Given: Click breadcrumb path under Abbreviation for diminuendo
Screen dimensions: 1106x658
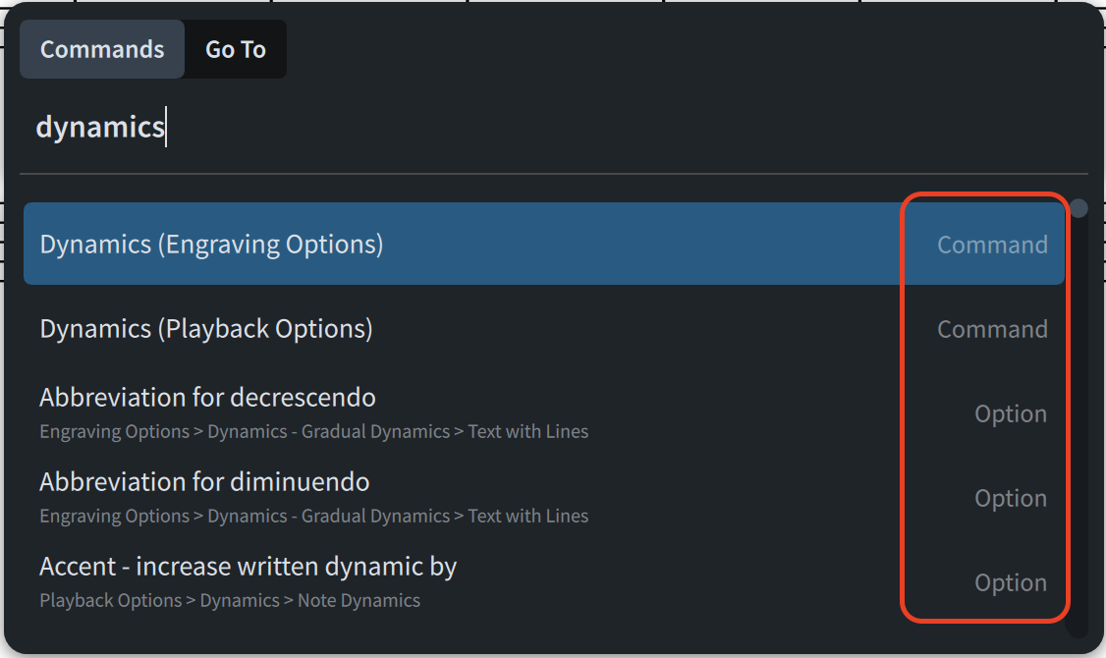Looking at the screenshot, I should (314, 516).
